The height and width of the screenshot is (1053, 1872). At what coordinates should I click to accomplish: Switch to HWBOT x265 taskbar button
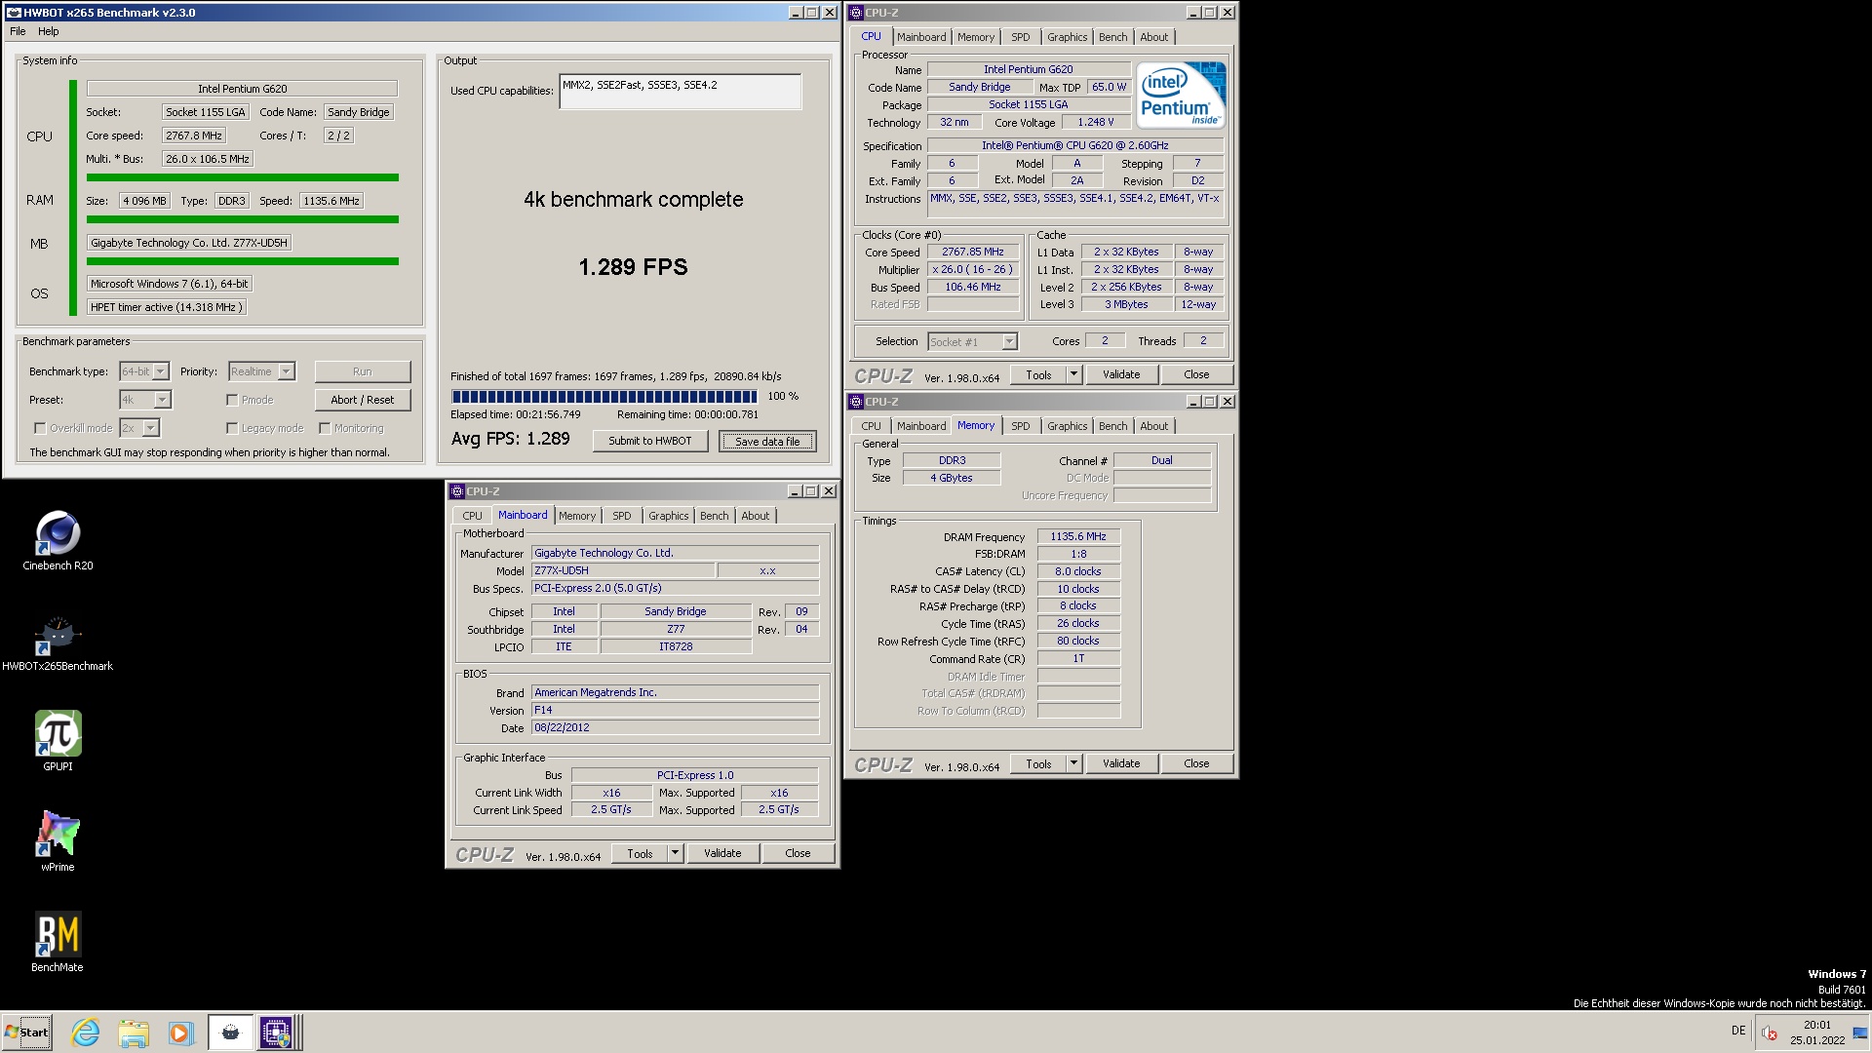point(230,1033)
